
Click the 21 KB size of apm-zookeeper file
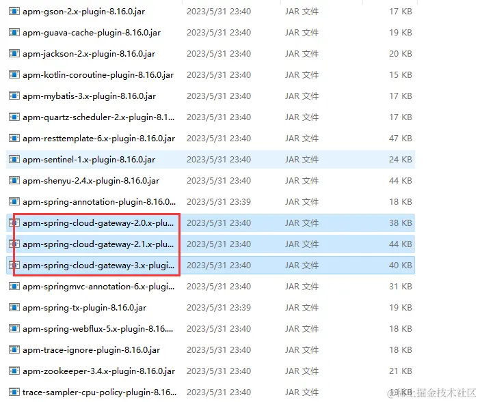tap(401, 371)
